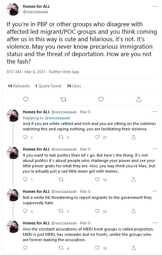Screen dimensions: 162x255
Task: Like the 'white ML threatening' tweet
Action: click(97, 211)
